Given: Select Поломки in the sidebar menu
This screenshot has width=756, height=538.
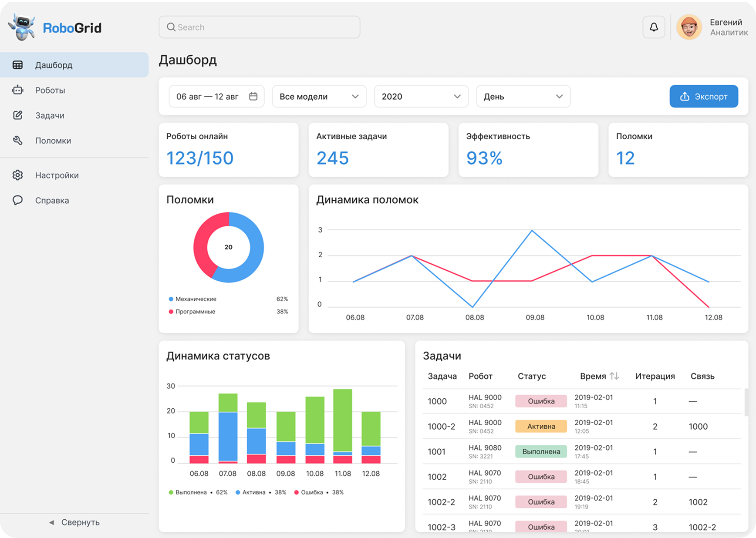Looking at the screenshot, I should [74, 141].
